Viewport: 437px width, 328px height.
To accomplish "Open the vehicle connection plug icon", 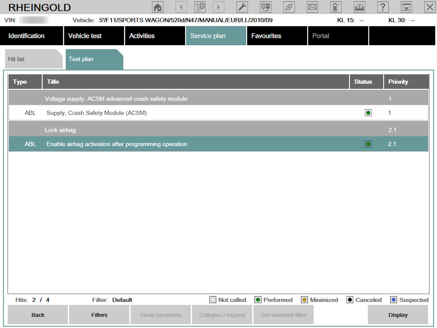I will click(289, 7).
